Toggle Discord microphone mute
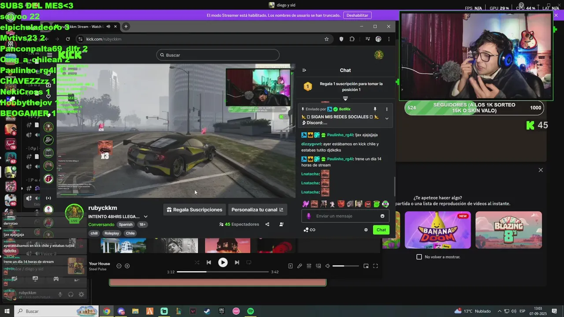 point(60,294)
